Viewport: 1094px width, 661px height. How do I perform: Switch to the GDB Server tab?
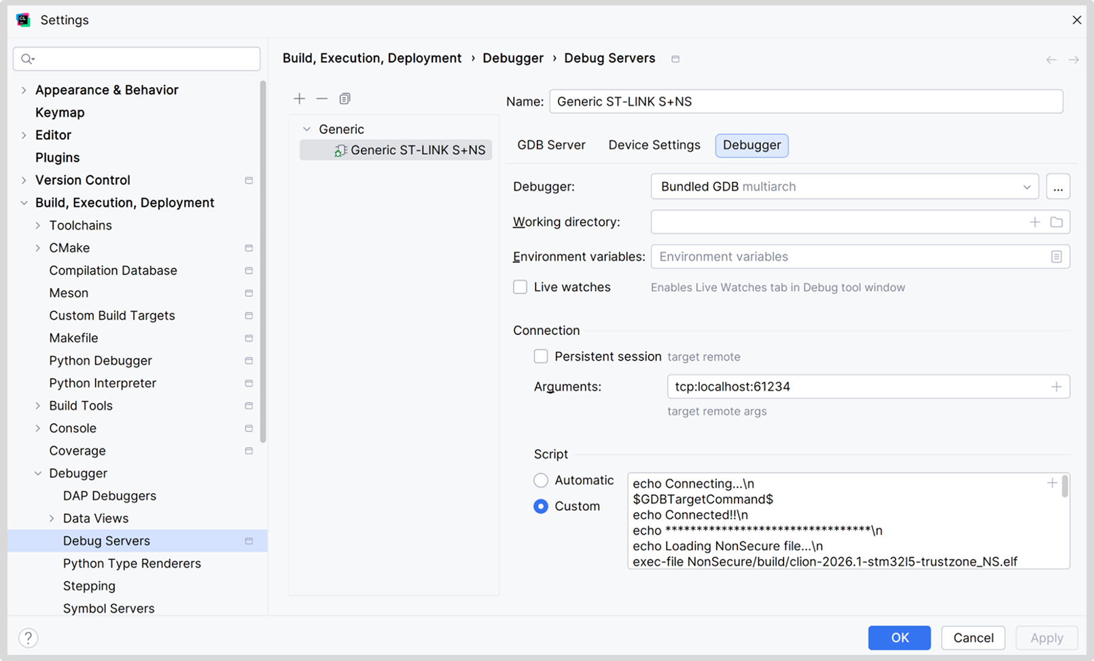[551, 145]
